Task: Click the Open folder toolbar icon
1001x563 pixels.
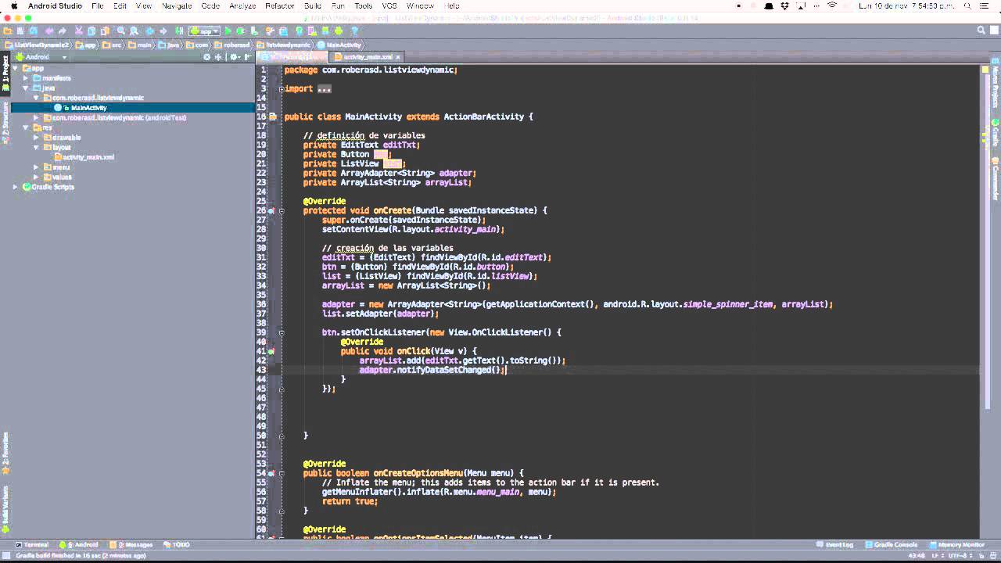Action: pos(8,31)
